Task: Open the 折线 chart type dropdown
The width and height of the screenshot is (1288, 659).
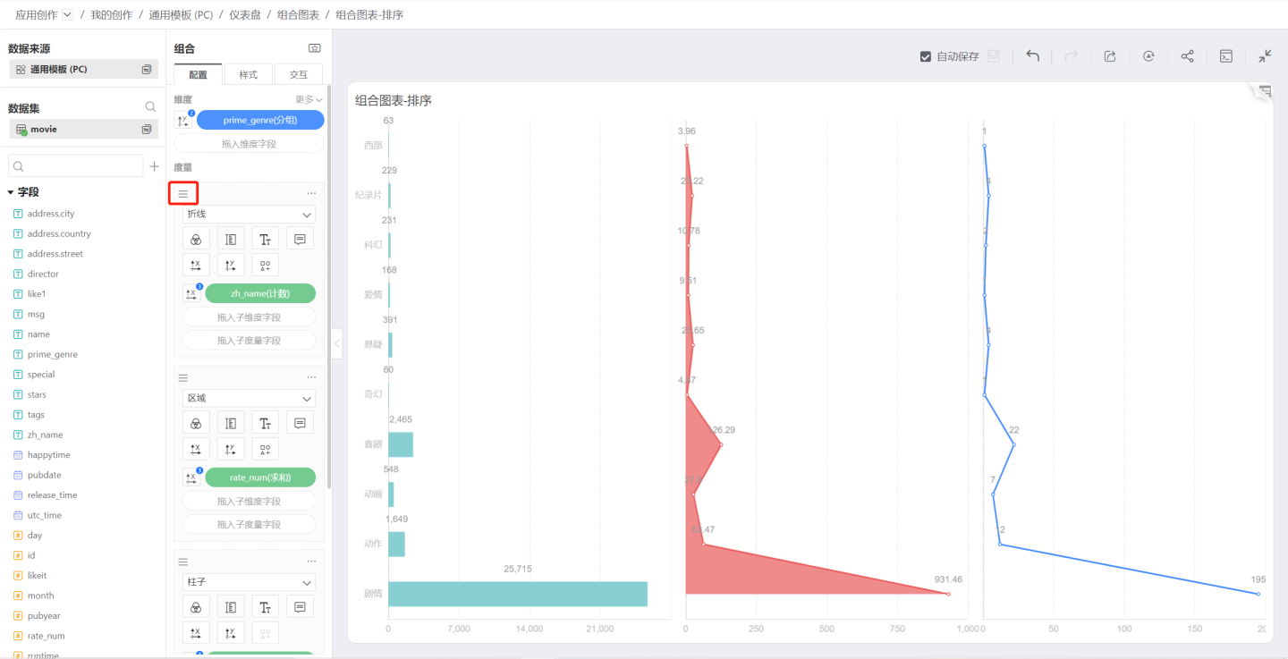Action: [249, 215]
